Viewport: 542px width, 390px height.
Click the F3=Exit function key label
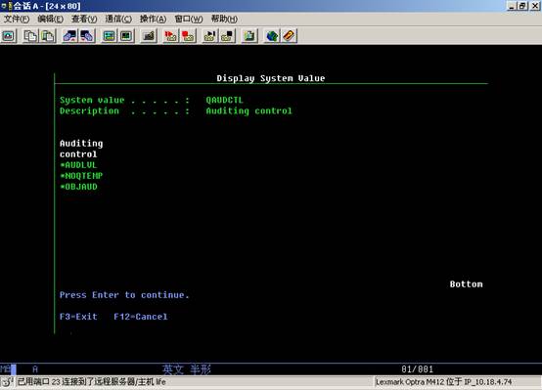pyautogui.click(x=78, y=317)
